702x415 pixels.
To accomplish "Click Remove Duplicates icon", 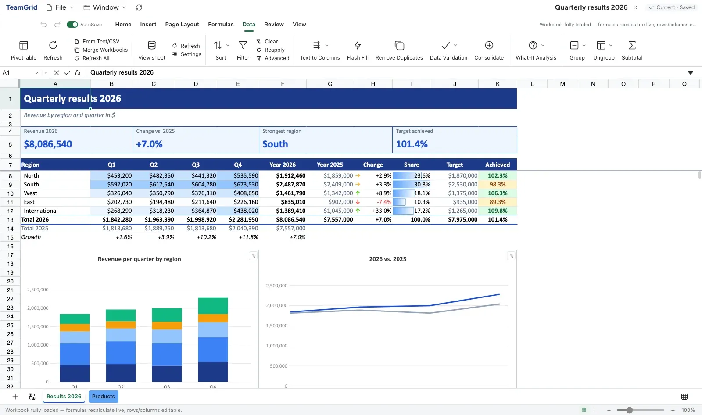I will [399, 45].
